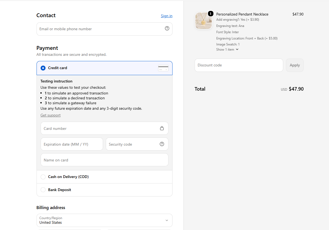Click the '2 to simulate a declined transaction' line
This screenshot has height=230, width=329.
coord(75,98)
